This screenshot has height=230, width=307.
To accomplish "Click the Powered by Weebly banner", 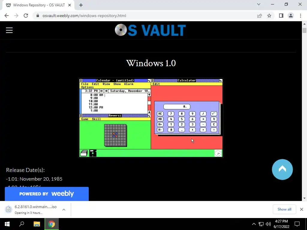I will point(46,194).
